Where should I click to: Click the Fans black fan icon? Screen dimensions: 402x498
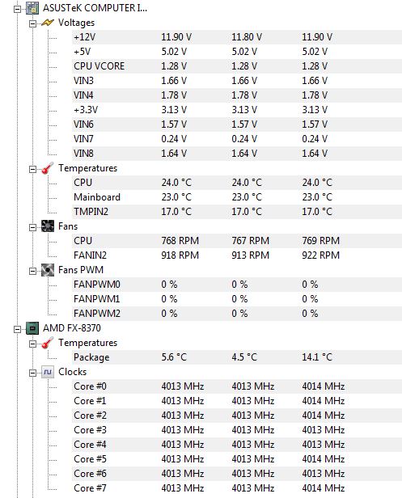tap(48, 226)
